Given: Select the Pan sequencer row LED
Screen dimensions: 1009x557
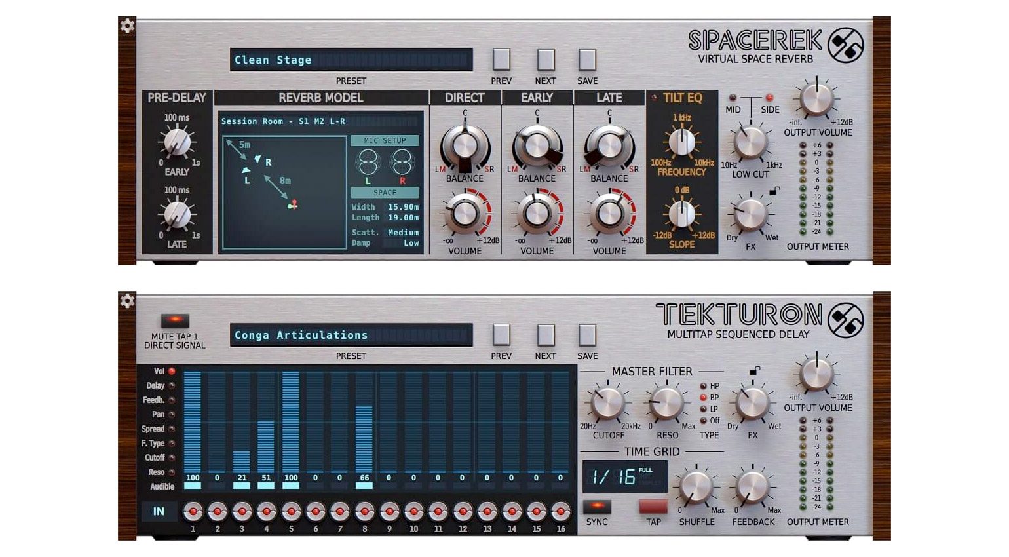Looking at the screenshot, I should tap(172, 414).
